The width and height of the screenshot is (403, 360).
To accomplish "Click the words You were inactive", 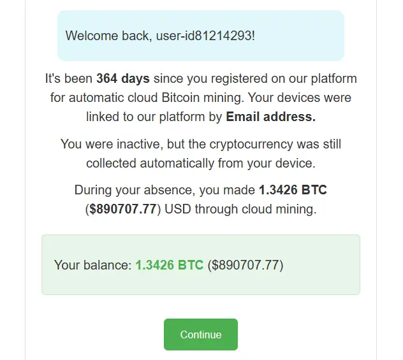I will [x=112, y=144].
